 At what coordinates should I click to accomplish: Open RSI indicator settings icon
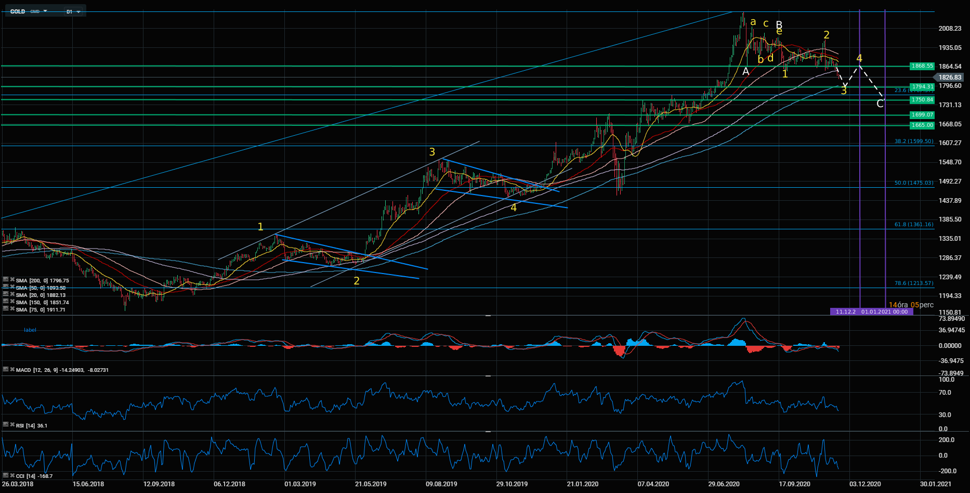tap(6, 425)
